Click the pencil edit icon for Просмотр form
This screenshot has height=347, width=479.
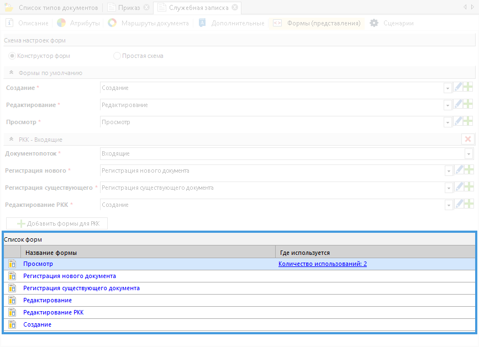pyautogui.click(x=458, y=122)
